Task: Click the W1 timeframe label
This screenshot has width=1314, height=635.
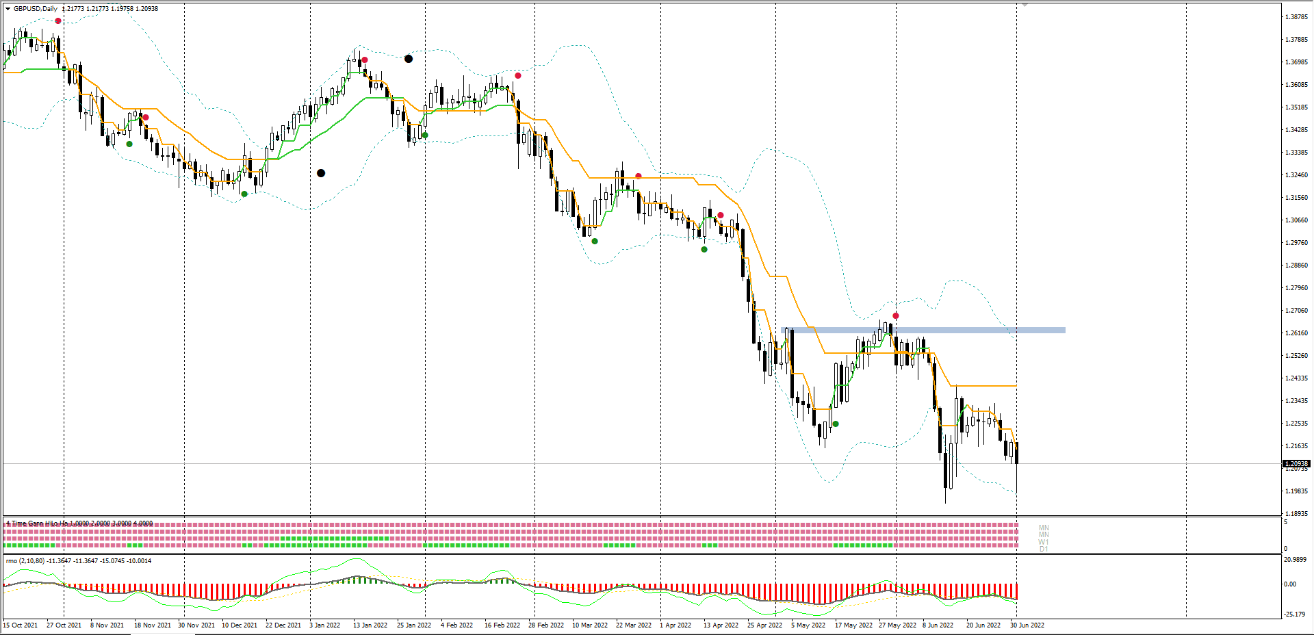Action: 1044,542
